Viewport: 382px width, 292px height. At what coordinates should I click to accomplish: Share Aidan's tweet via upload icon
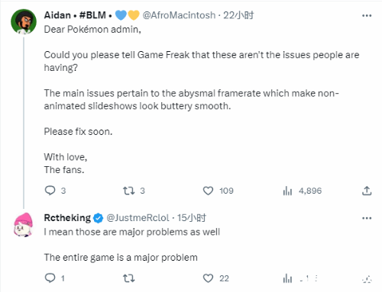367,191
